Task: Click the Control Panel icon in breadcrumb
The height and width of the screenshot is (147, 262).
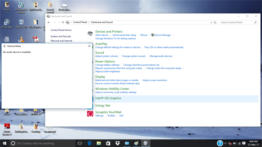Action: pos(68,22)
